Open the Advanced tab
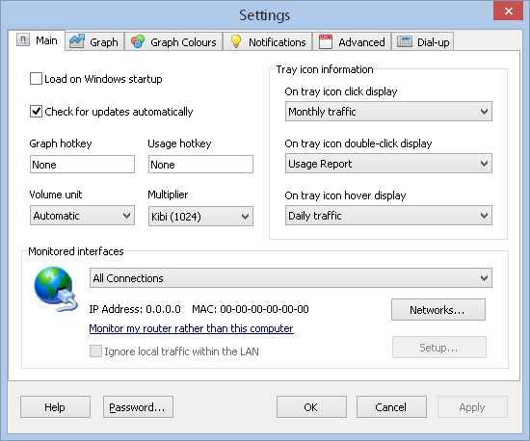The width and height of the screenshot is (530, 441). 352,41
